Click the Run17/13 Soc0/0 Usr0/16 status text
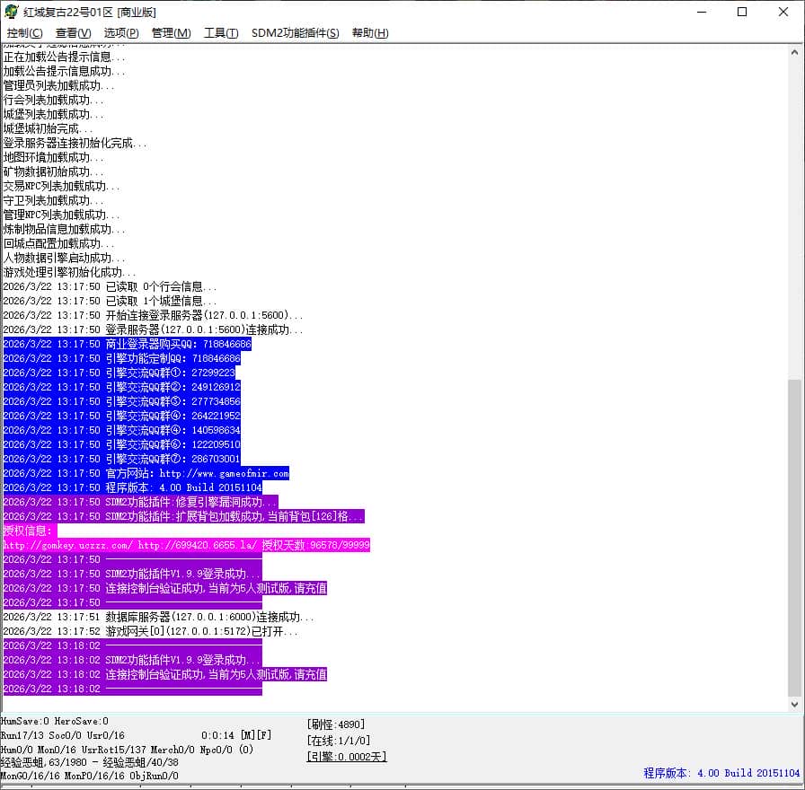 [x=63, y=735]
